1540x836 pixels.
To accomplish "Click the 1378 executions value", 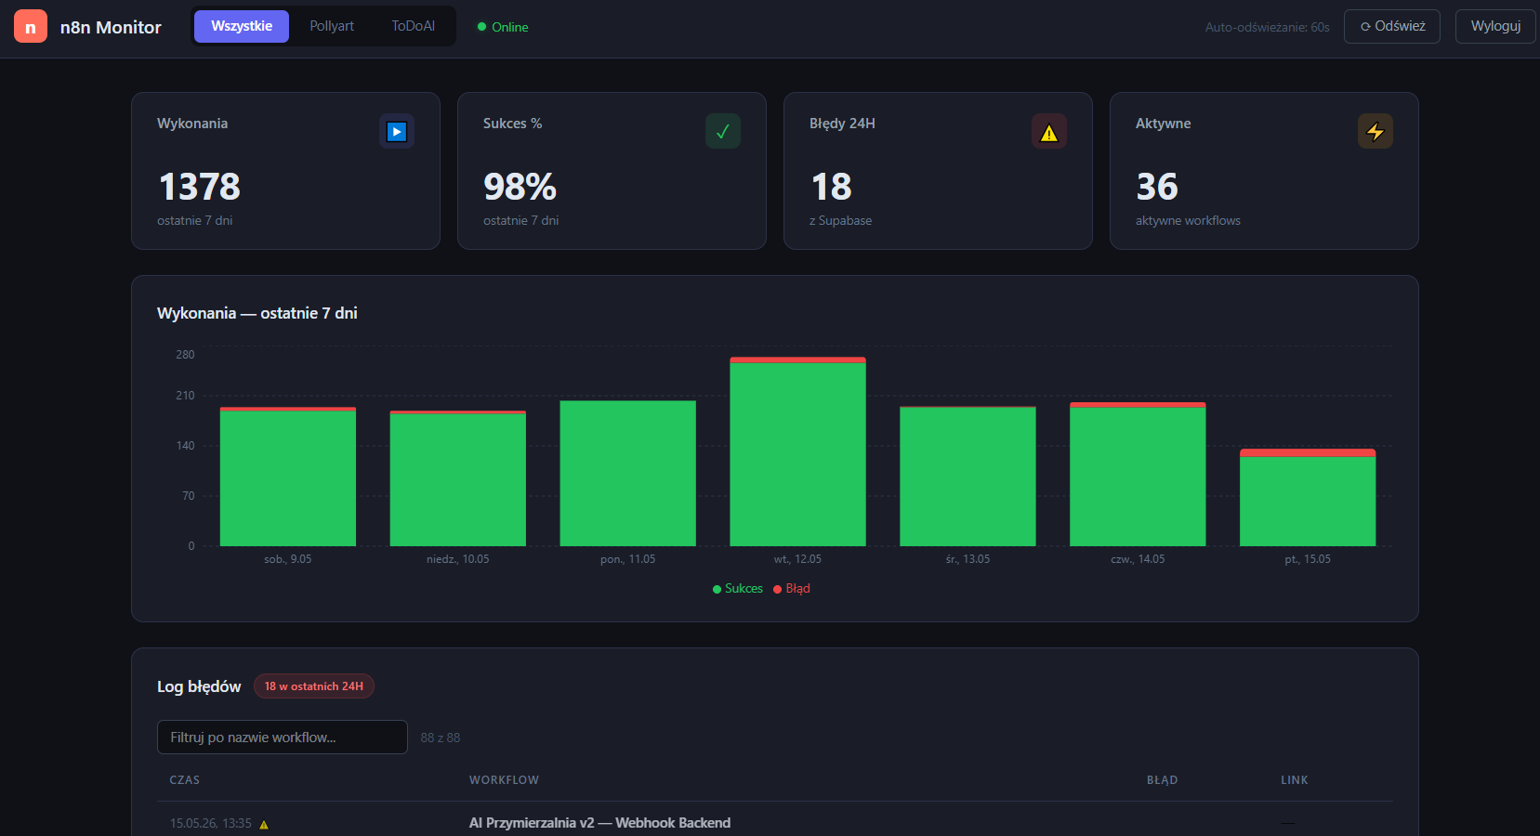I will (200, 187).
